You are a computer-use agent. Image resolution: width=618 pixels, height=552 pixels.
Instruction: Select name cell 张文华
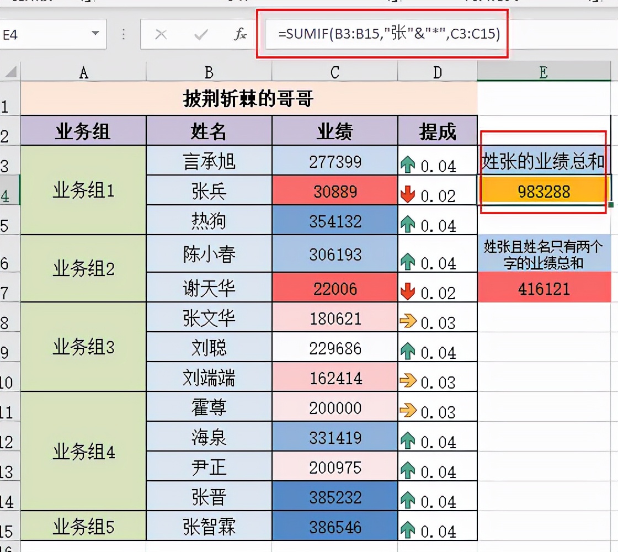[209, 317]
